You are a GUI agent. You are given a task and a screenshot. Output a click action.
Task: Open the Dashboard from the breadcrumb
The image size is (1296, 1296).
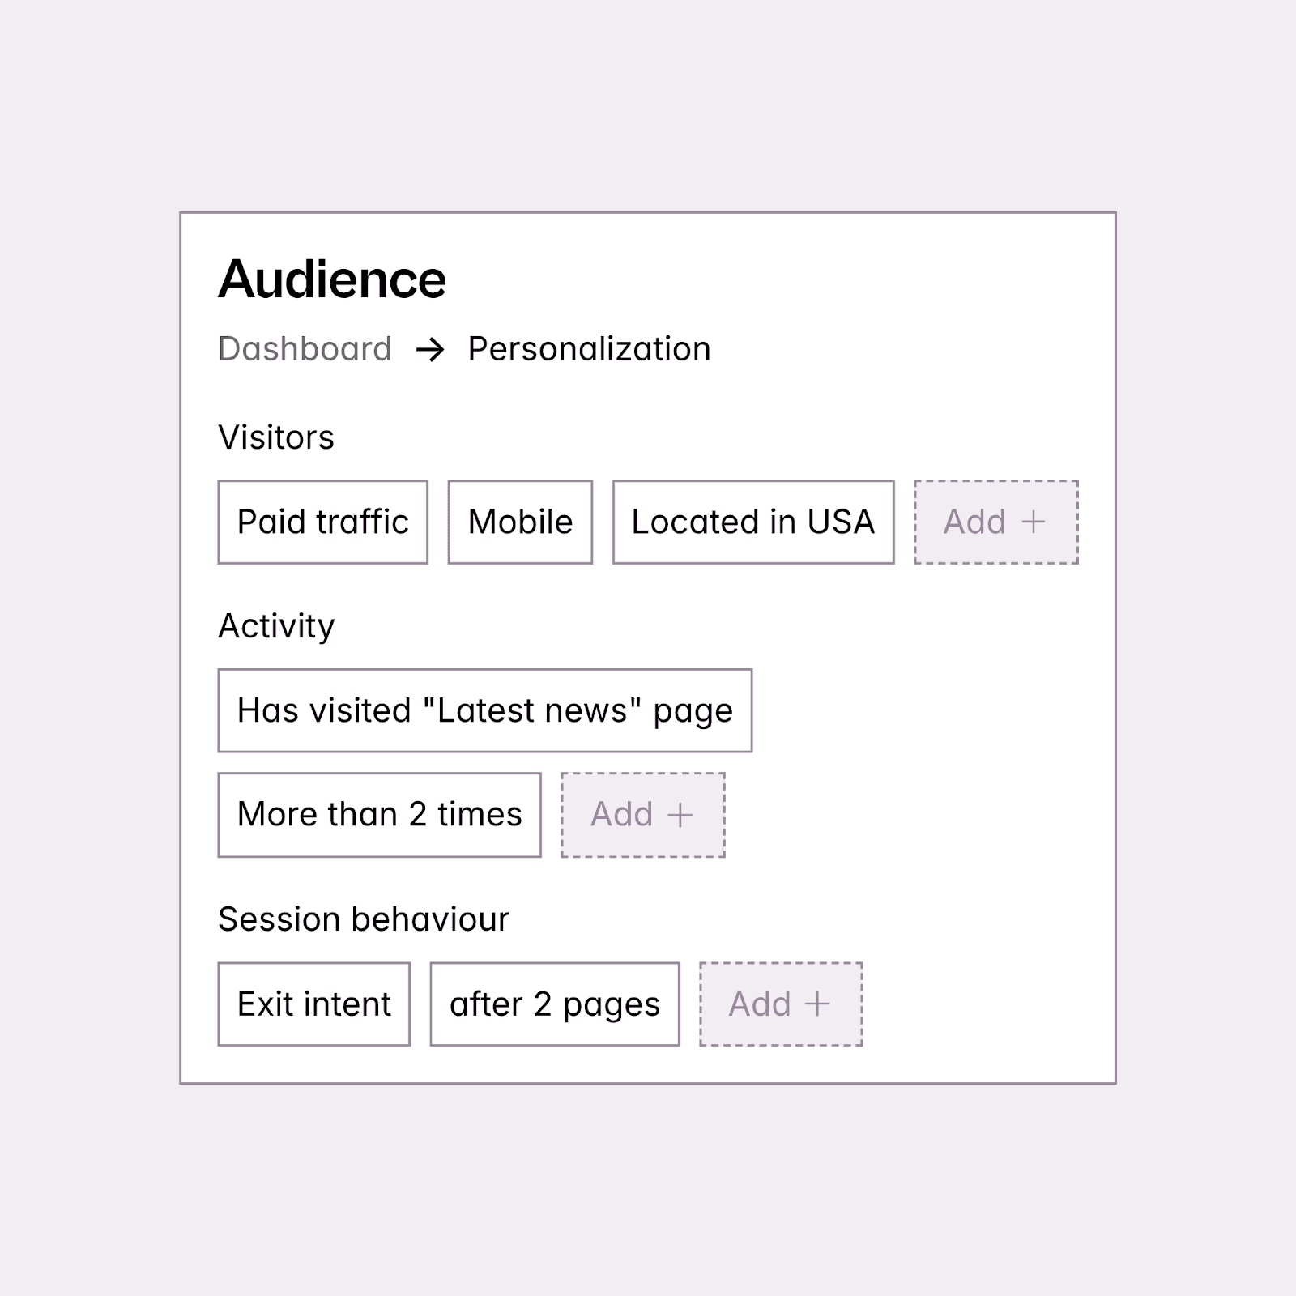pyautogui.click(x=305, y=348)
